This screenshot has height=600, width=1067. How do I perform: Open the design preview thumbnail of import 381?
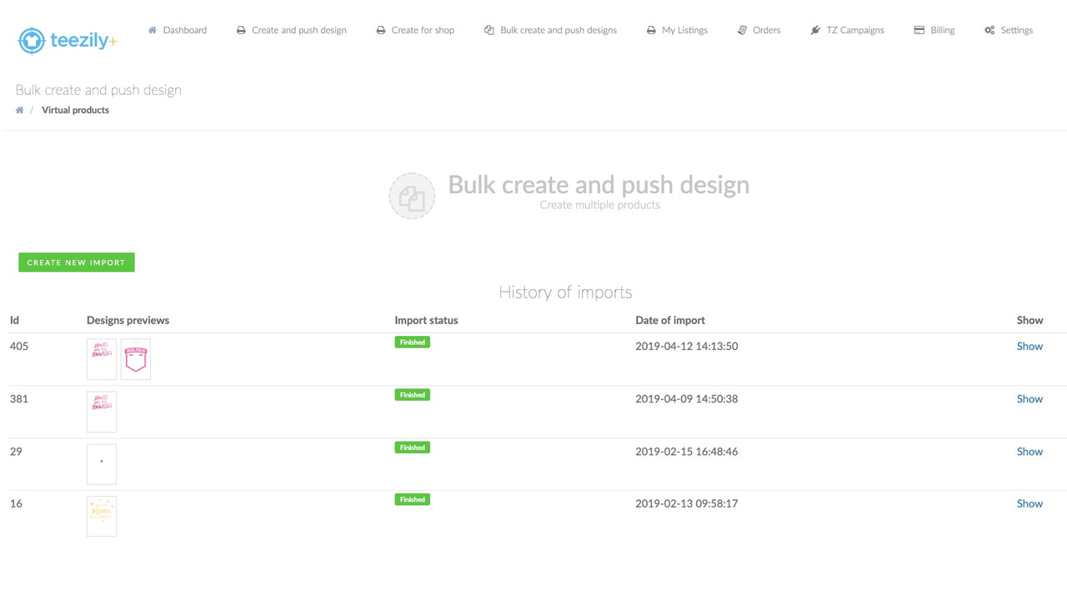tap(101, 411)
